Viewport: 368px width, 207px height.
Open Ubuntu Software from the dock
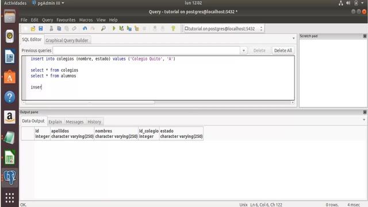click(x=10, y=76)
